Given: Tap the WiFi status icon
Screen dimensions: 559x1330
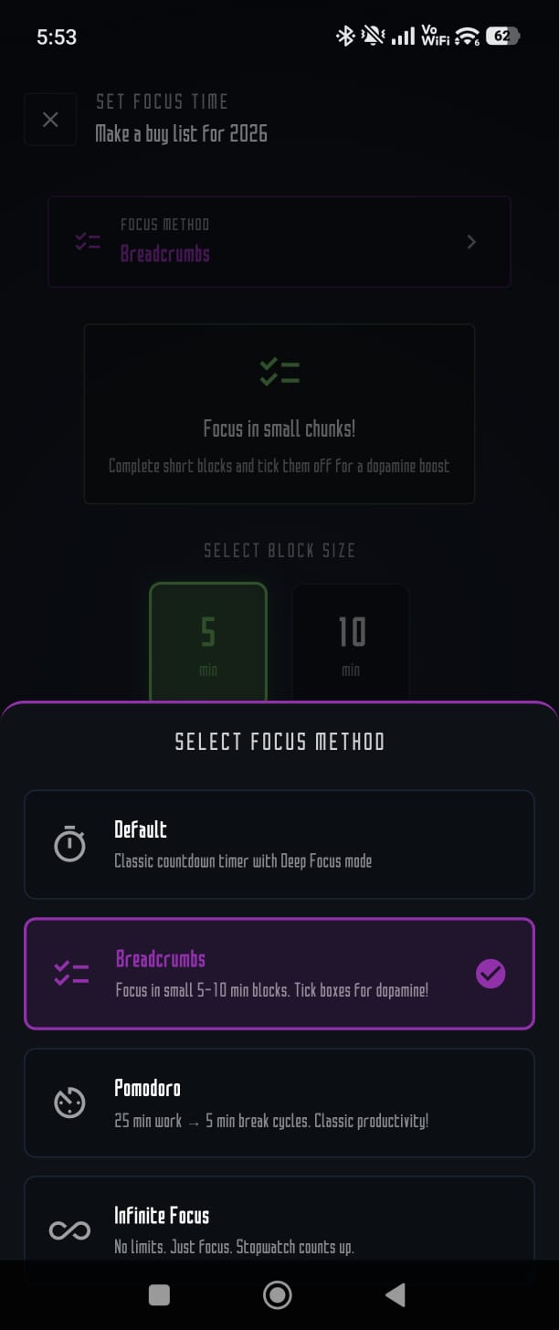Looking at the screenshot, I should point(465,37).
